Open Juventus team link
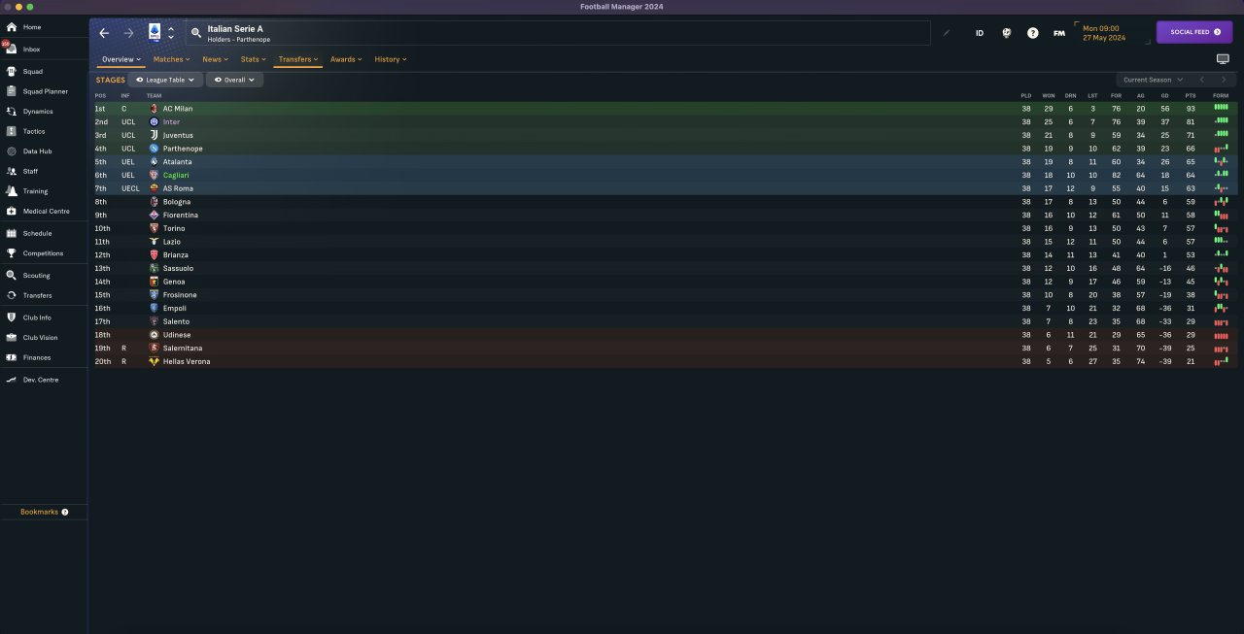This screenshot has height=634, width=1244. tap(178, 135)
